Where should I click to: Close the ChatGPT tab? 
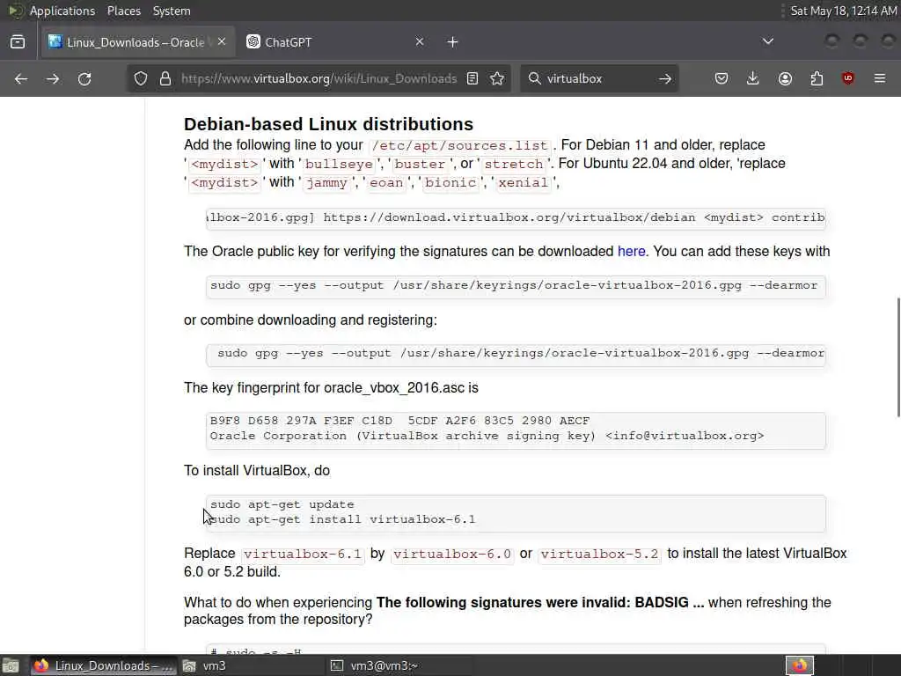click(x=420, y=42)
